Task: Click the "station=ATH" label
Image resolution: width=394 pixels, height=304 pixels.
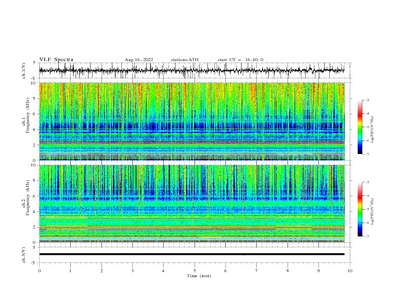Action: 185,60
